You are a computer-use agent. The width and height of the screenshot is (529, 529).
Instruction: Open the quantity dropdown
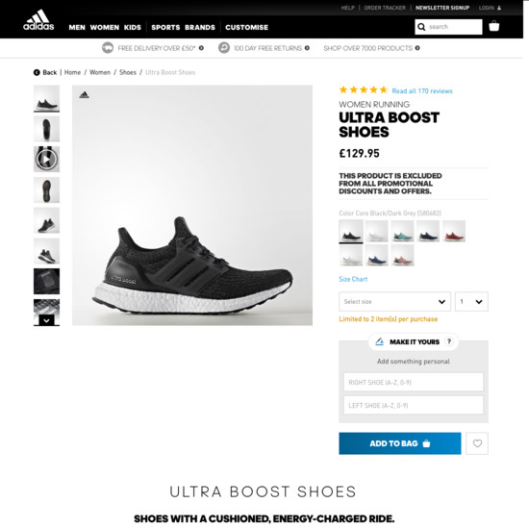pos(471,301)
